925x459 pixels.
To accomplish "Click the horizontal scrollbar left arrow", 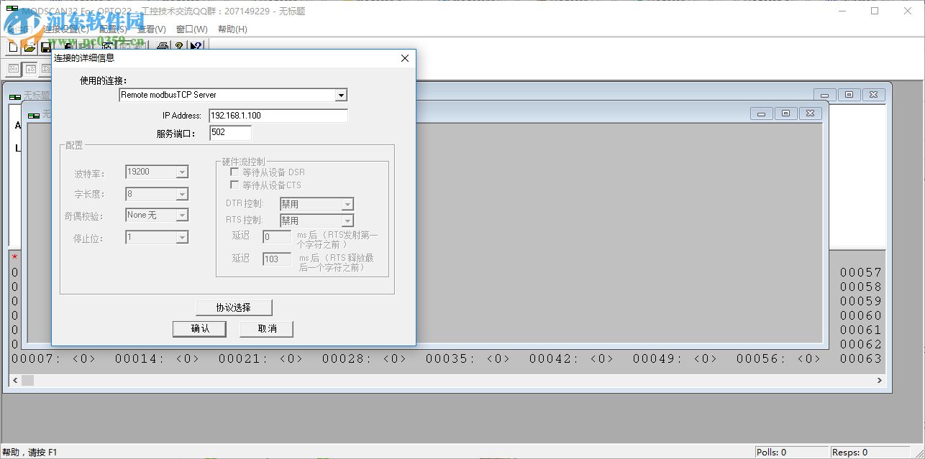I will [x=15, y=381].
